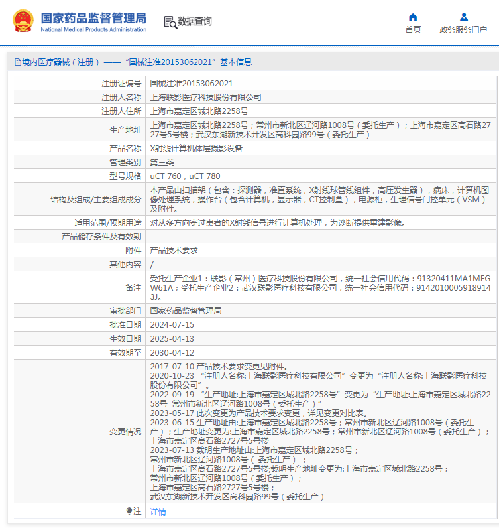The width and height of the screenshot is (499, 528).
Task: Click the 产品储存条件及有效期 label
Action: 101,236
